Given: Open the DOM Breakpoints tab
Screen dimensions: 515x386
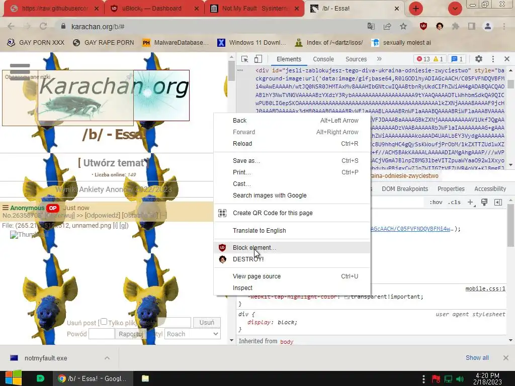Looking at the screenshot, I should click(405, 189).
